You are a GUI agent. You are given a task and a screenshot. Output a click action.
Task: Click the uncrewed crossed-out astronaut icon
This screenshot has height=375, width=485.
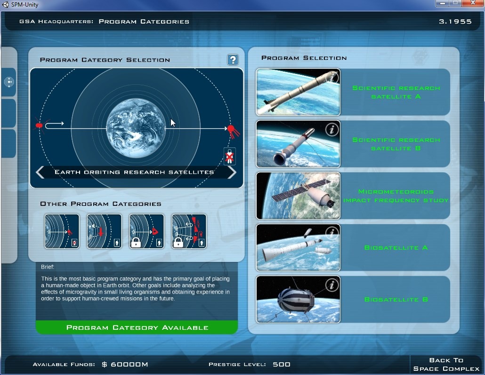tap(229, 156)
